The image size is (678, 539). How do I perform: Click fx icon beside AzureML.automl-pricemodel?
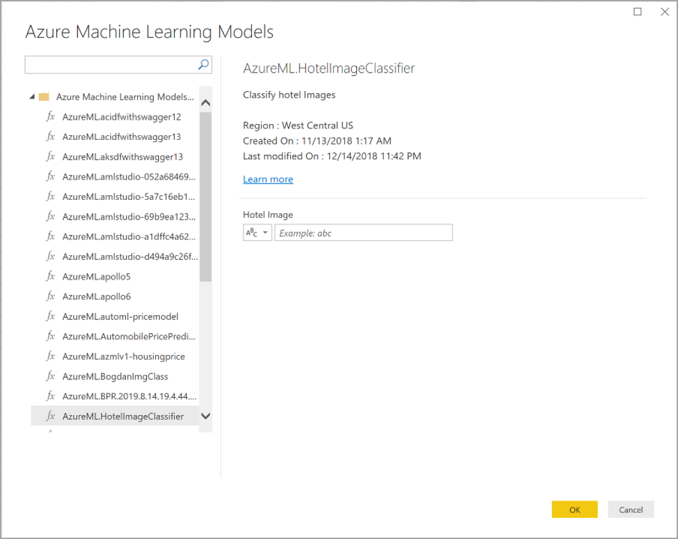(51, 316)
